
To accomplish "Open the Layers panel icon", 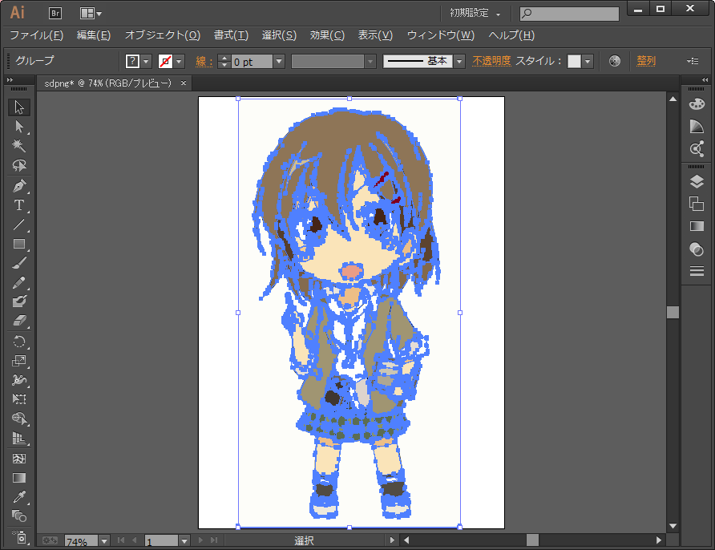I will tap(697, 182).
